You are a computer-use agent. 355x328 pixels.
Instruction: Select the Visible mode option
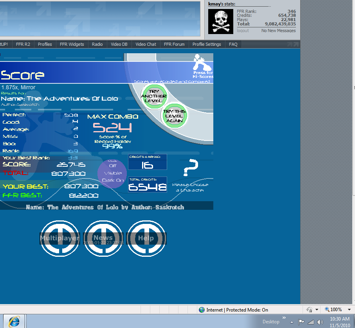[x=113, y=173]
